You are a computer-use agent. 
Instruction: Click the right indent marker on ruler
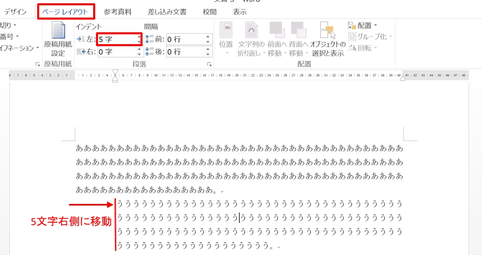pos(403,79)
